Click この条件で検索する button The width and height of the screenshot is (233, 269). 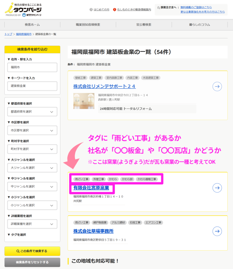[32, 251]
